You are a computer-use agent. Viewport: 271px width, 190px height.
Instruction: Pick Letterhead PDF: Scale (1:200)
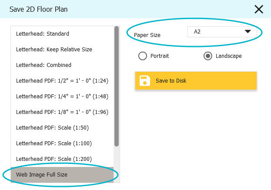click(x=62, y=159)
